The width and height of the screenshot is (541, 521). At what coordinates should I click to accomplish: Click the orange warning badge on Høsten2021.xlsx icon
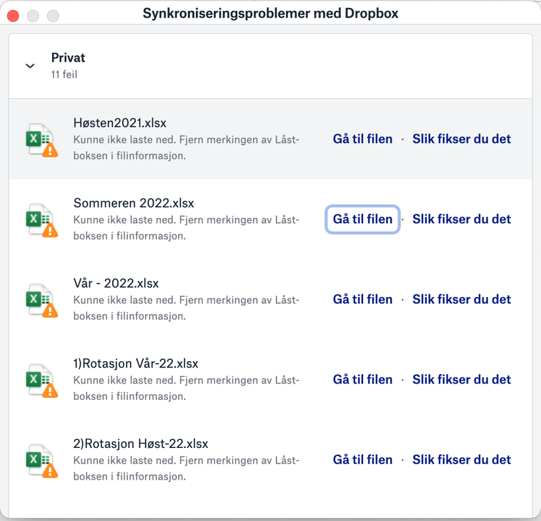tap(51, 150)
